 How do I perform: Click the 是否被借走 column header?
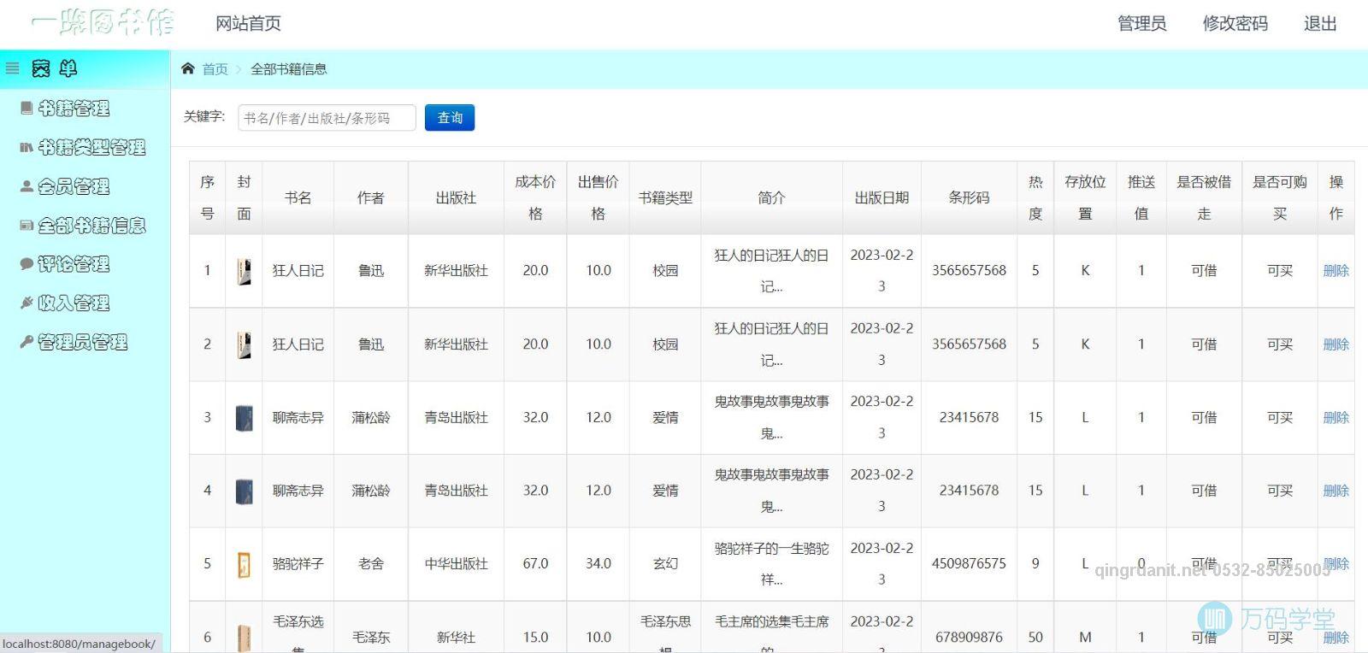(x=1204, y=197)
